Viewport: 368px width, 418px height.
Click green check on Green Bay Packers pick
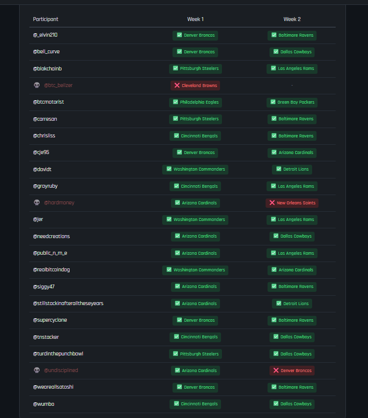[x=273, y=102]
